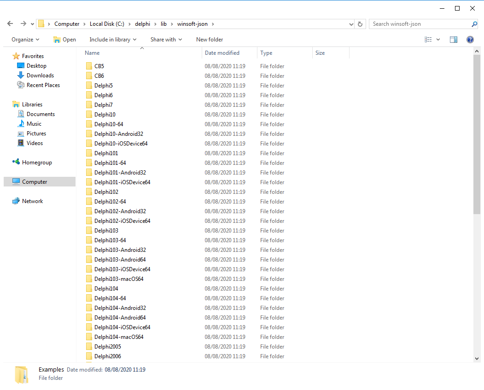Sort by the Name column header
Viewport: 484px width, 390px height.
pyautogui.click(x=92, y=53)
